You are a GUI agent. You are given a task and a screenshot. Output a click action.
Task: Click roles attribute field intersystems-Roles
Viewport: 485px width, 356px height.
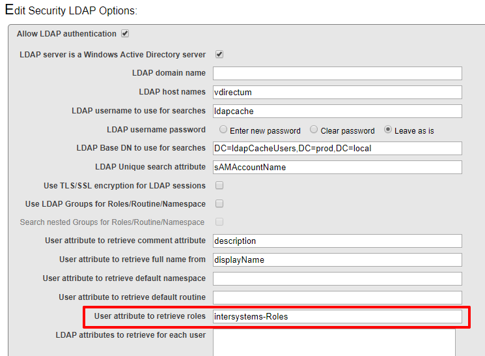(337, 317)
